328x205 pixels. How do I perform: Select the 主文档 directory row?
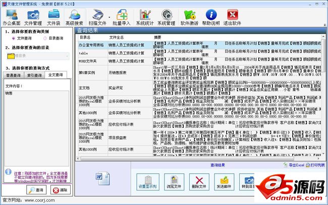[x=199, y=88]
